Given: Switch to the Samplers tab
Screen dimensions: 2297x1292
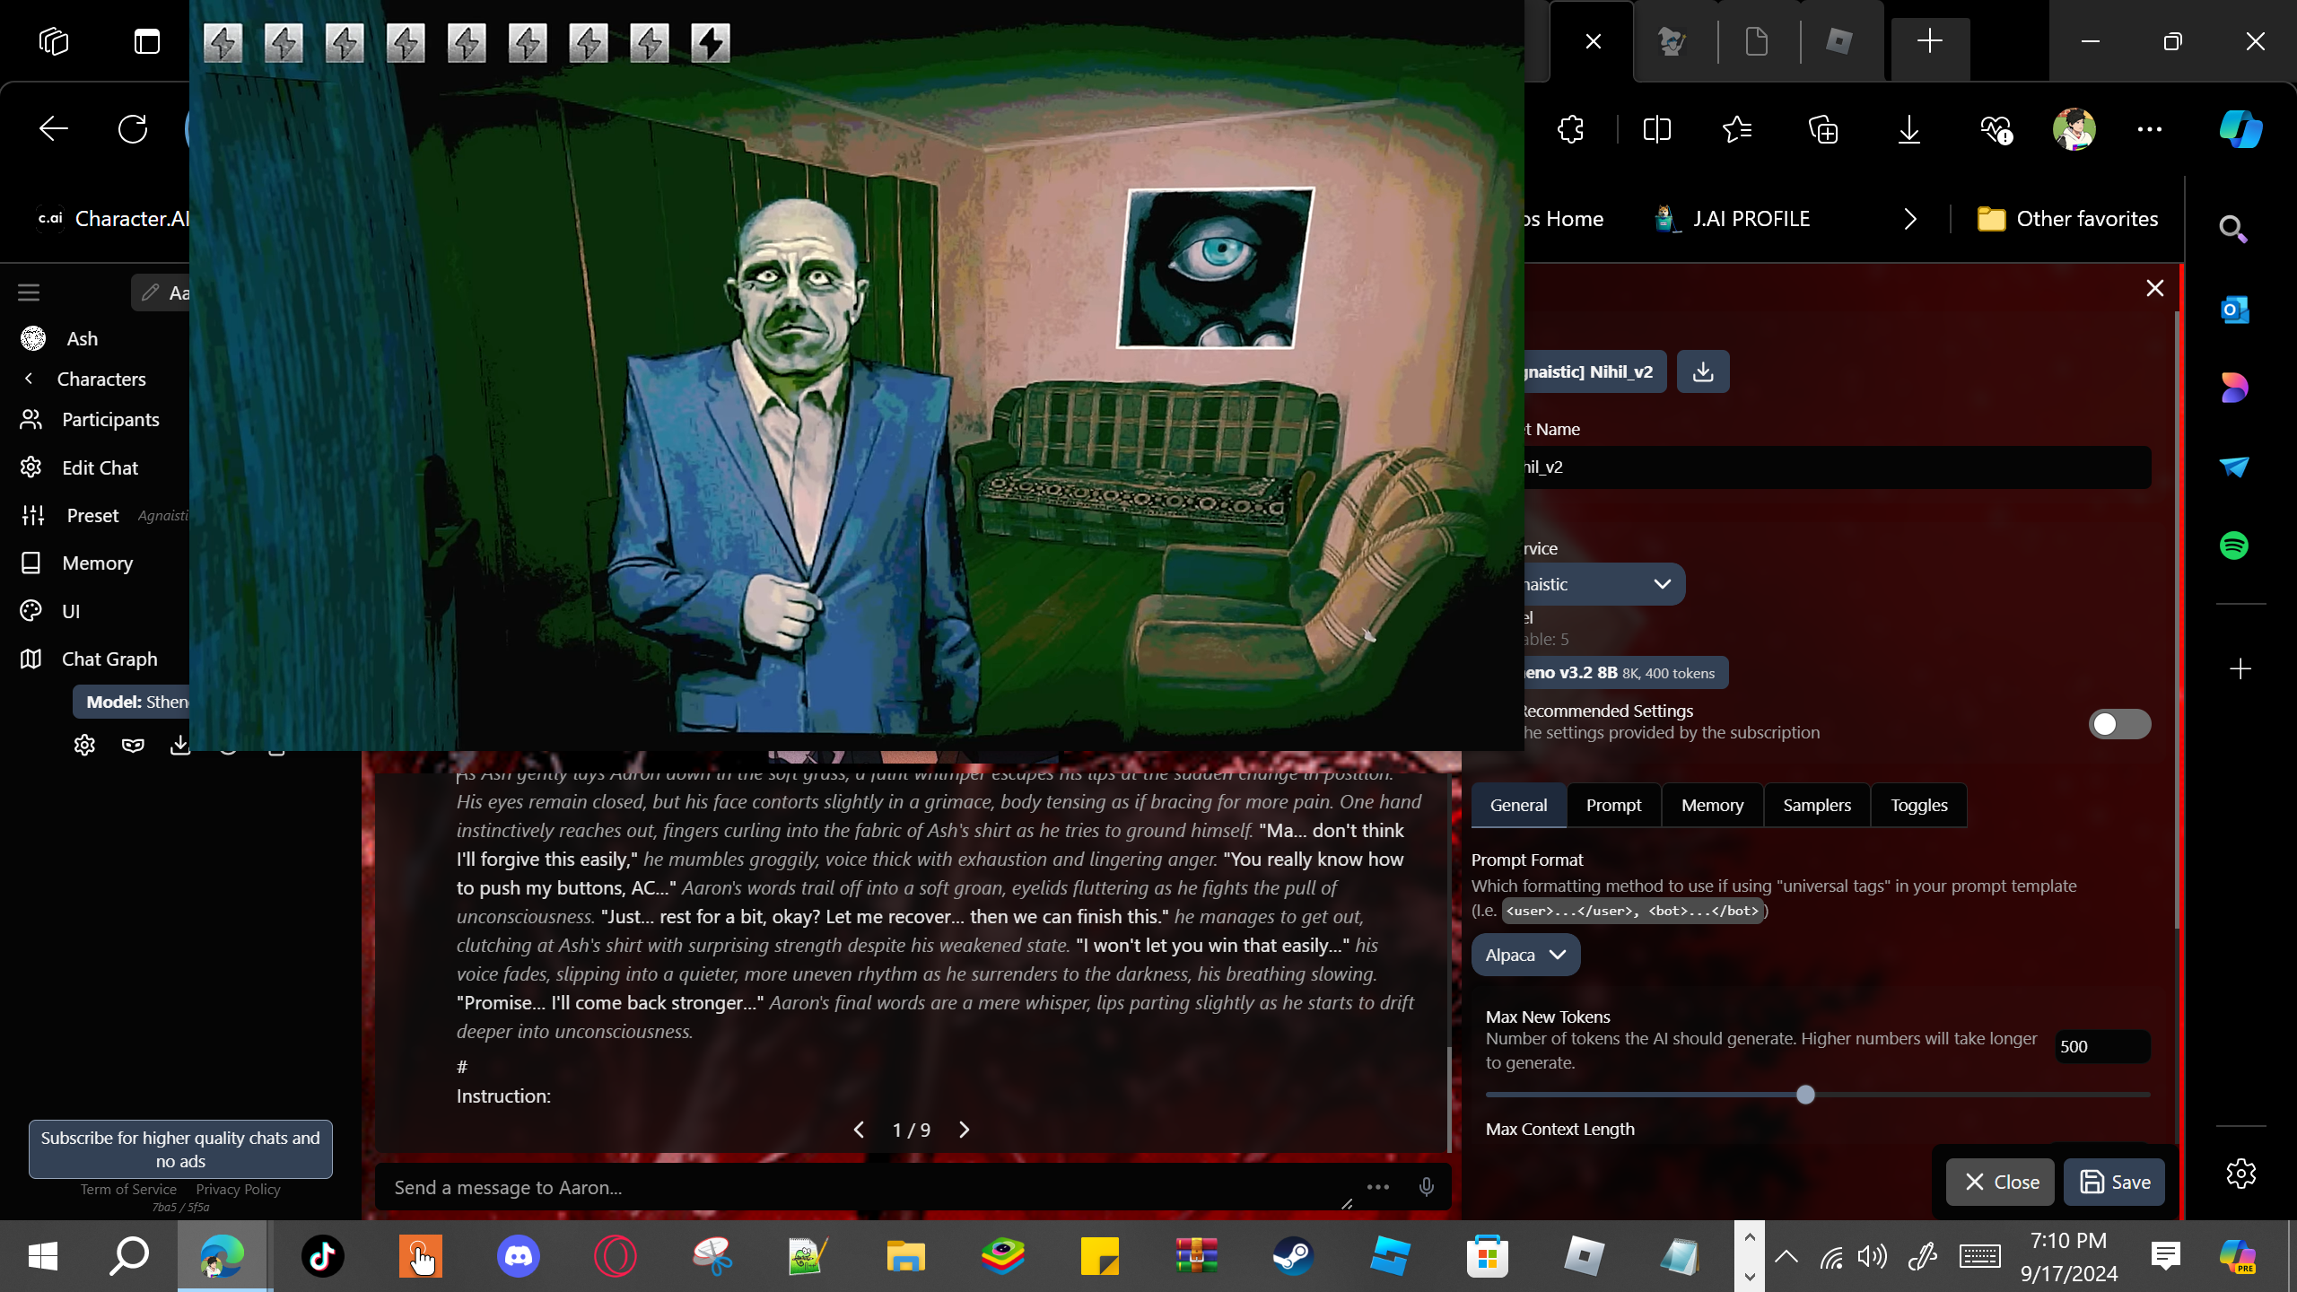Looking at the screenshot, I should pyautogui.click(x=1816, y=805).
